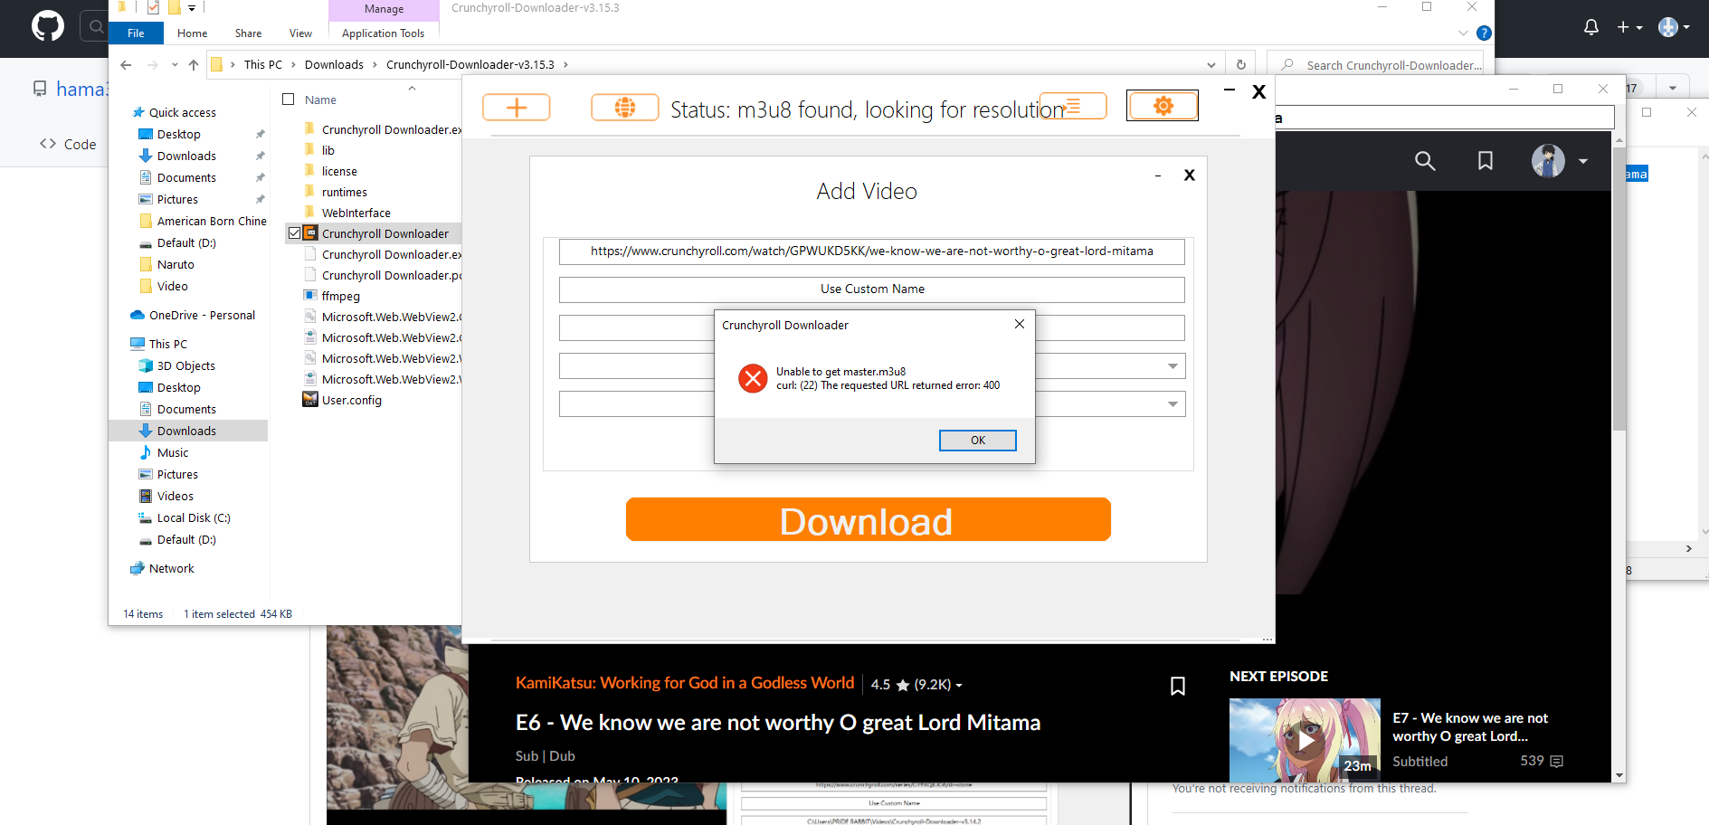Uncheck the Crunchyroll Downloader file checkbox
Screen dimensions: 1709x825
[x=294, y=232]
